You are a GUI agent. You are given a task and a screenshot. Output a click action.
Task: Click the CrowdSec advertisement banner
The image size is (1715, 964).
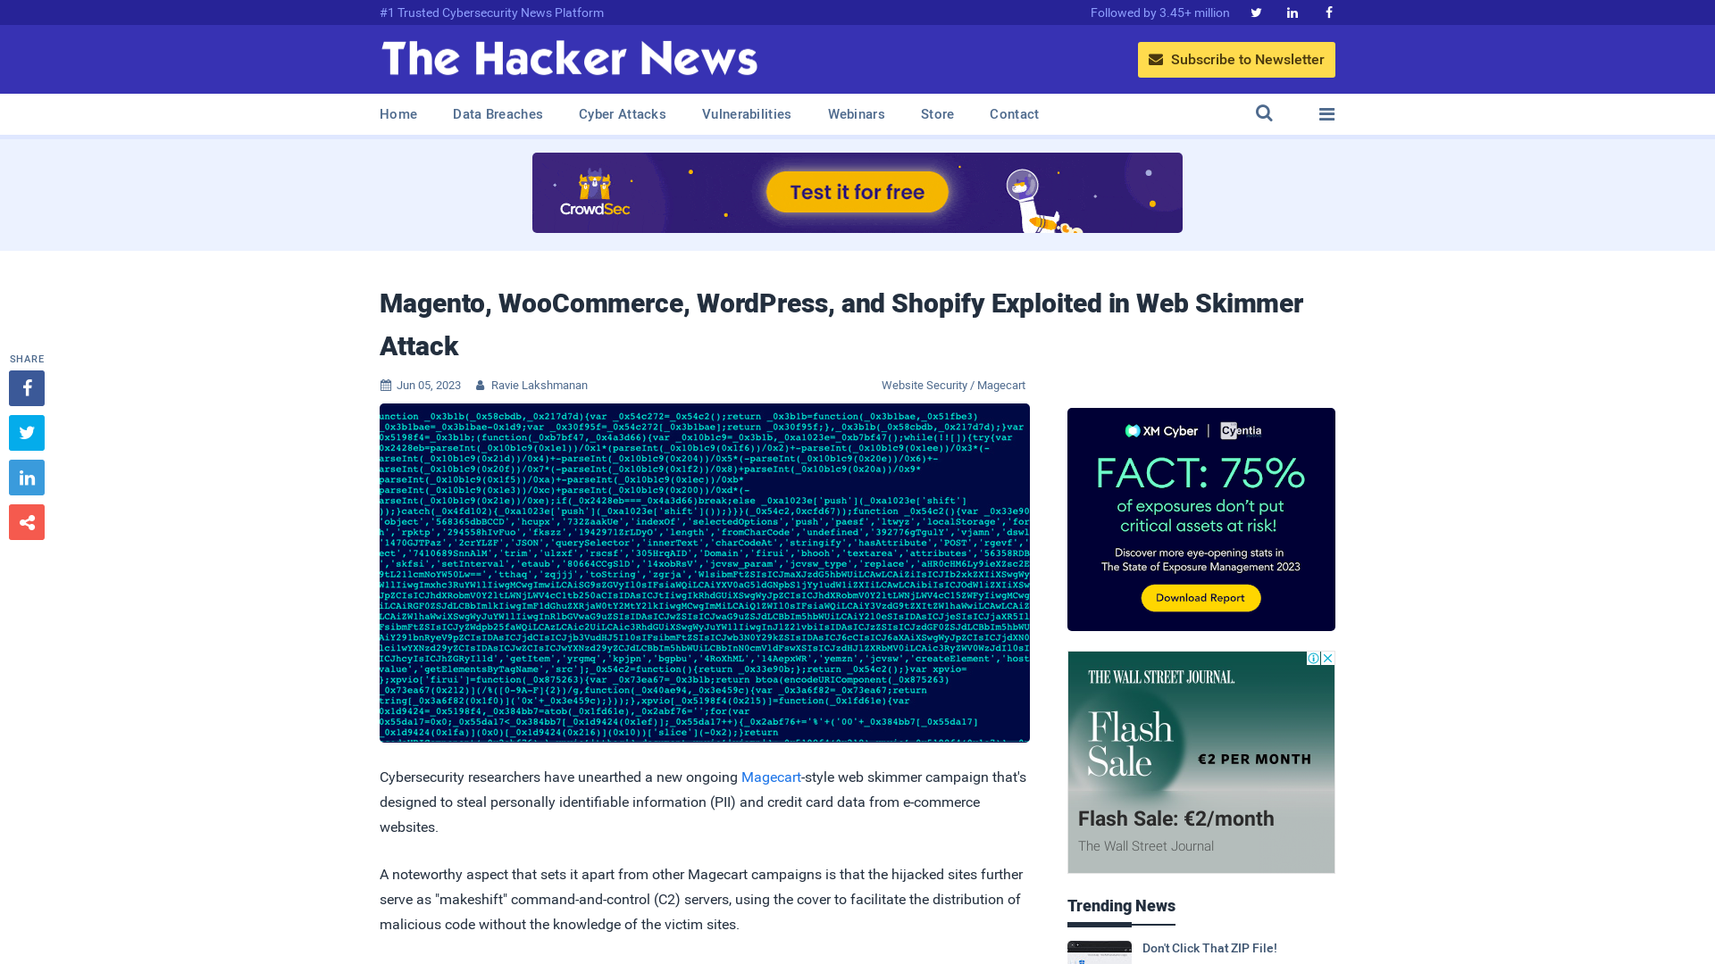[x=857, y=192]
